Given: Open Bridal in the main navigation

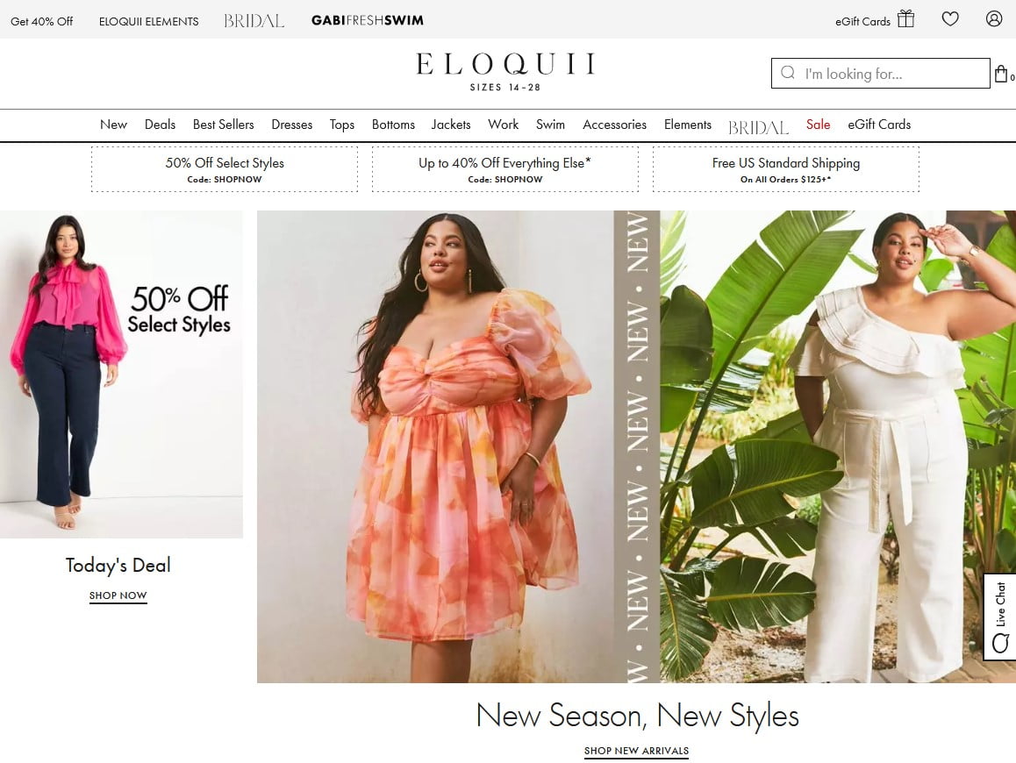Looking at the screenshot, I should [x=758, y=127].
